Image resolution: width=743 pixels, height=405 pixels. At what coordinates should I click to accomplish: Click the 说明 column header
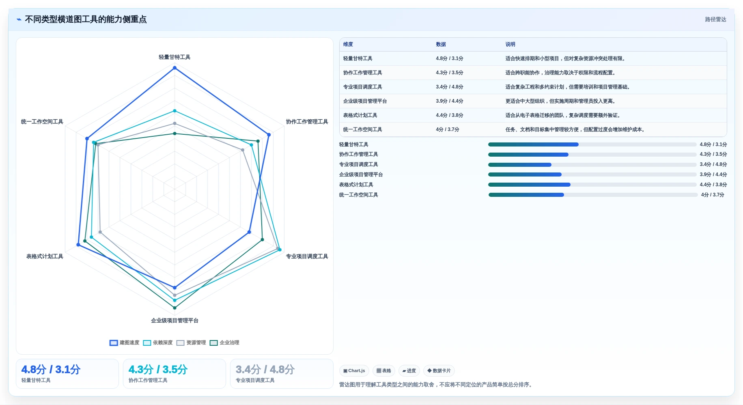[510, 44]
